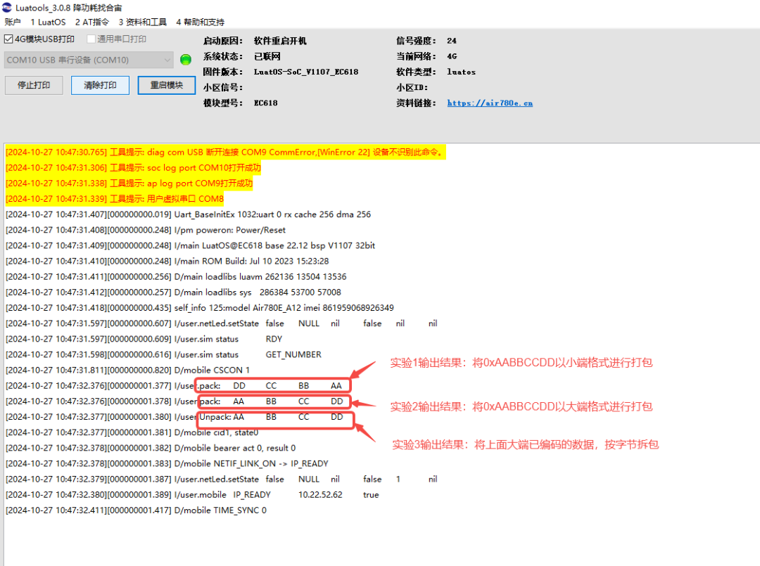Click the ap log port COM9打开成功 line
The height and width of the screenshot is (566, 760).
tap(129, 183)
